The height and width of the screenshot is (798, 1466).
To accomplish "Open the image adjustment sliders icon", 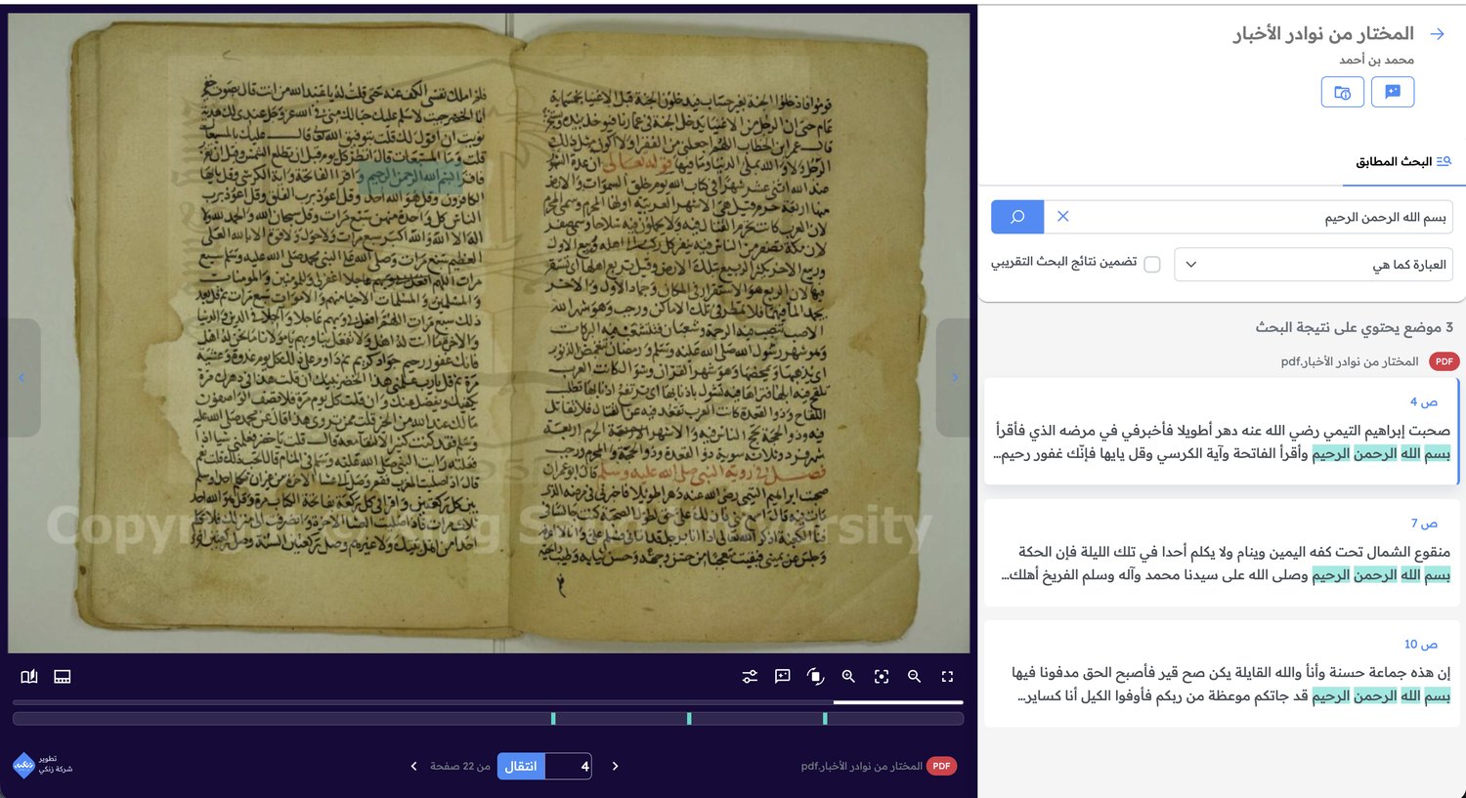I will (x=750, y=676).
